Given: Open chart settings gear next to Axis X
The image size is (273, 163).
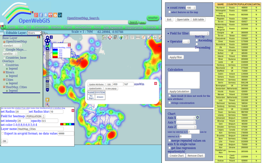Looking at the screenshot, I should pyautogui.click(x=198, y=117).
